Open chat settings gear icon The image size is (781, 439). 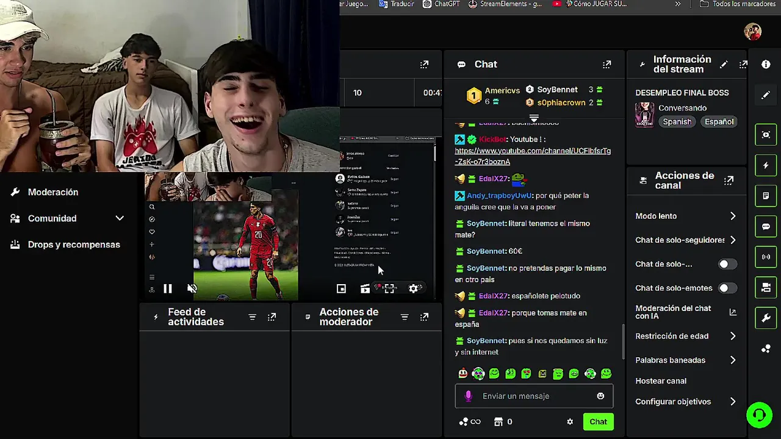tap(570, 422)
